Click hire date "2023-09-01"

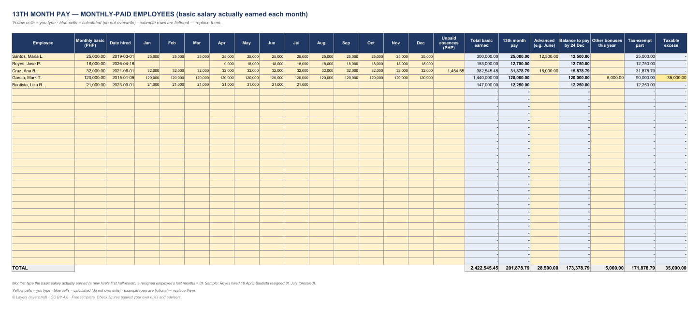pos(120,85)
